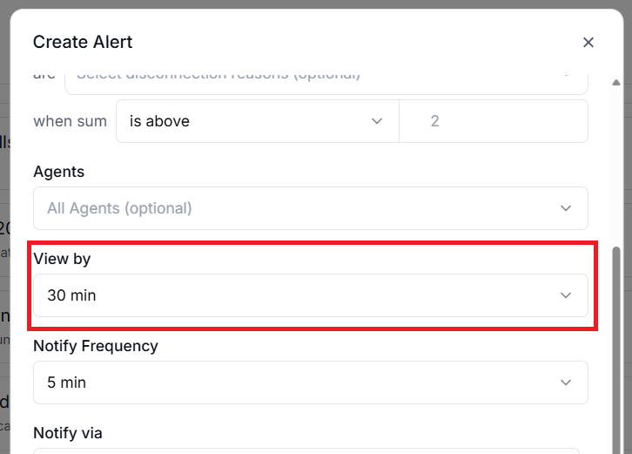Click the "Agents" field label
The image size is (632, 454).
[59, 172]
